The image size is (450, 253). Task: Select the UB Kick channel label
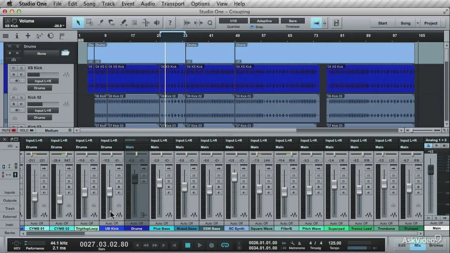112,228
